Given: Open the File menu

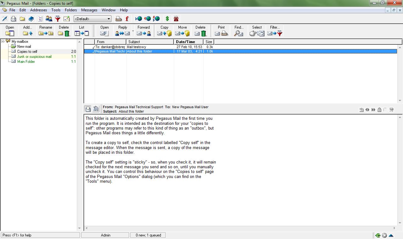Looking at the screenshot, I should click(12, 10).
